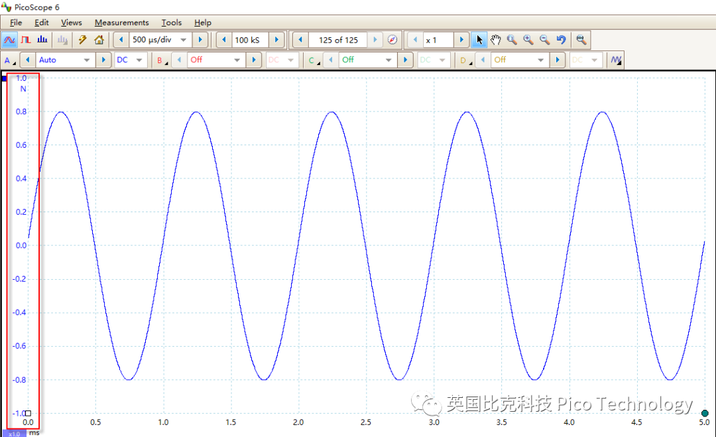Image resolution: width=716 pixels, height=437 pixels.
Task: Select the hand pan tool
Action: click(495, 40)
